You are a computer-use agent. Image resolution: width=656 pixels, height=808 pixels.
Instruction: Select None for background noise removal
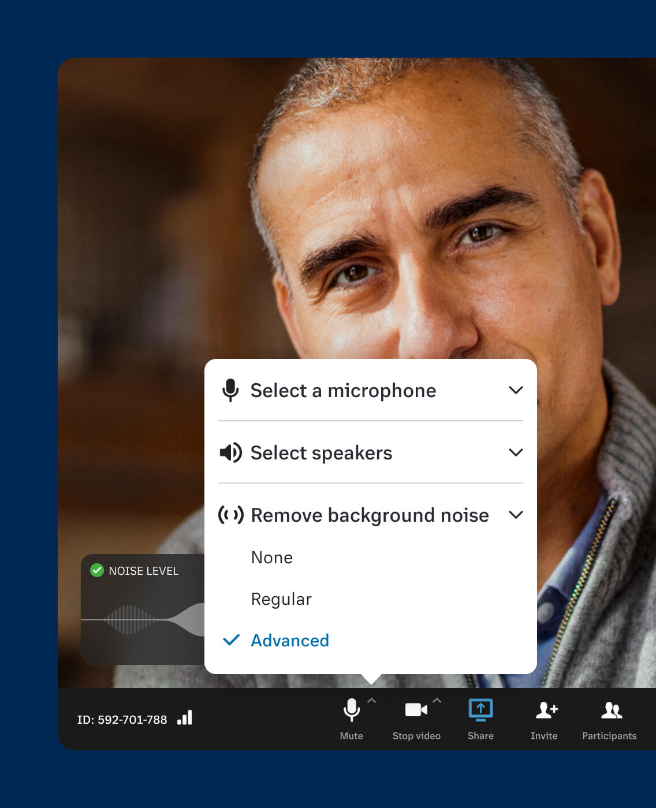pyautogui.click(x=271, y=557)
